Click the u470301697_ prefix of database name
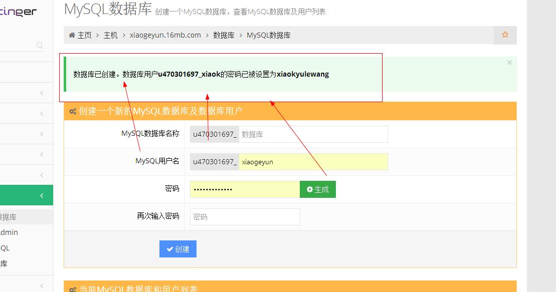Screen dimensions: 556x292 (x=215, y=134)
